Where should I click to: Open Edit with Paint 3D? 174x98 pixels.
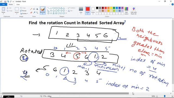[x=133, y=11]
